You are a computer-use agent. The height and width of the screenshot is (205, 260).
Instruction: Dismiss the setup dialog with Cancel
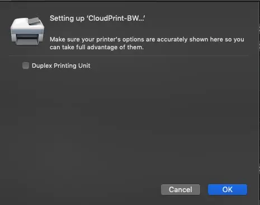click(181, 189)
